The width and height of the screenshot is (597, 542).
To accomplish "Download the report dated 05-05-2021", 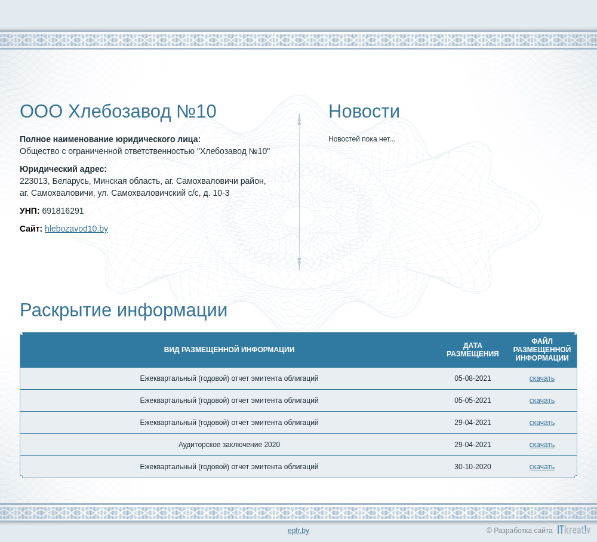I will (542, 401).
